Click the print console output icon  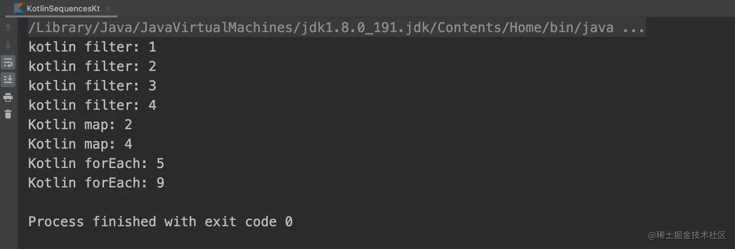(x=8, y=97)
